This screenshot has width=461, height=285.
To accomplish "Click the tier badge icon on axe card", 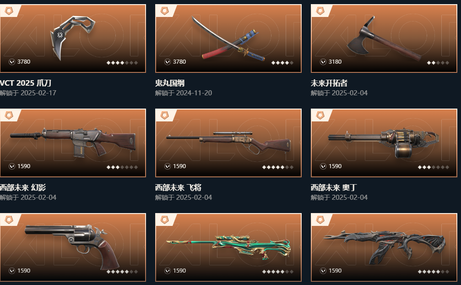I will [320, 11].
